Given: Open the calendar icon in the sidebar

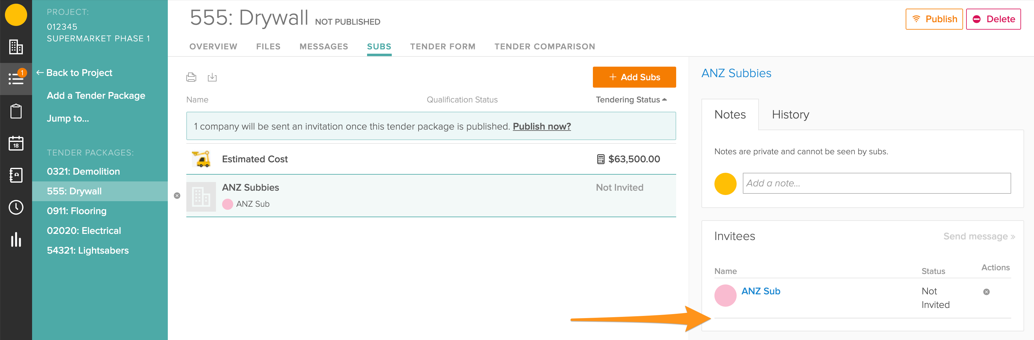Looking at the screenshot, I should (16, 143).
